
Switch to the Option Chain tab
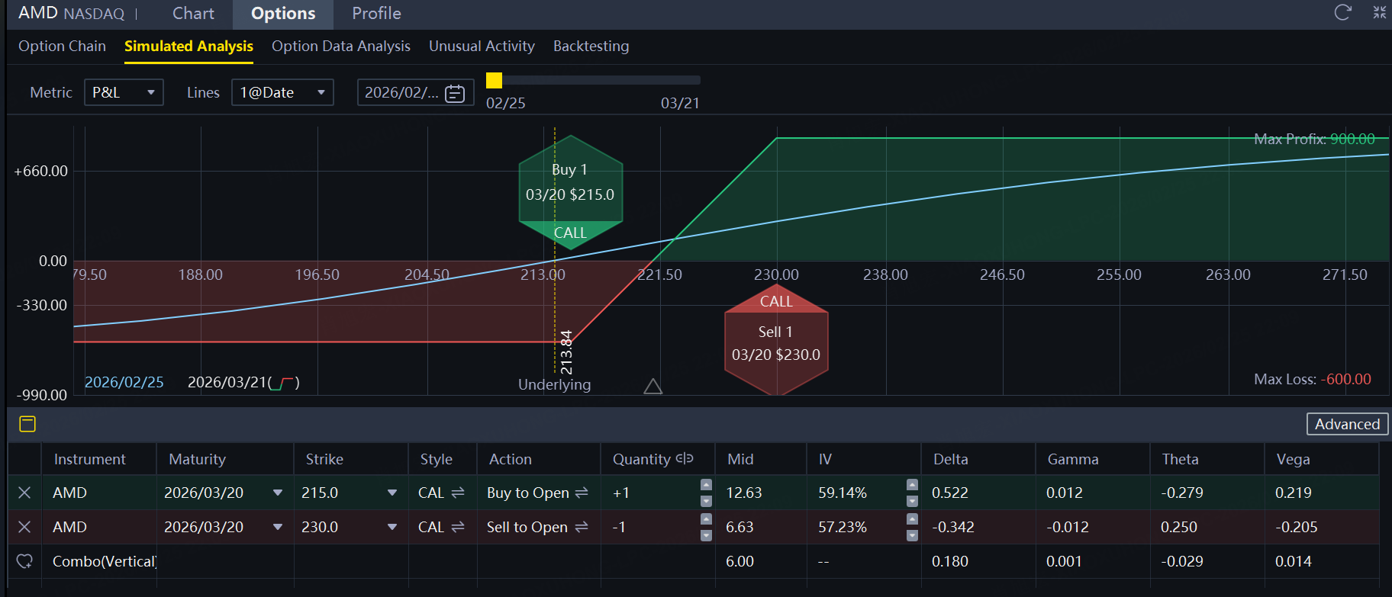(x=62, y=46)
